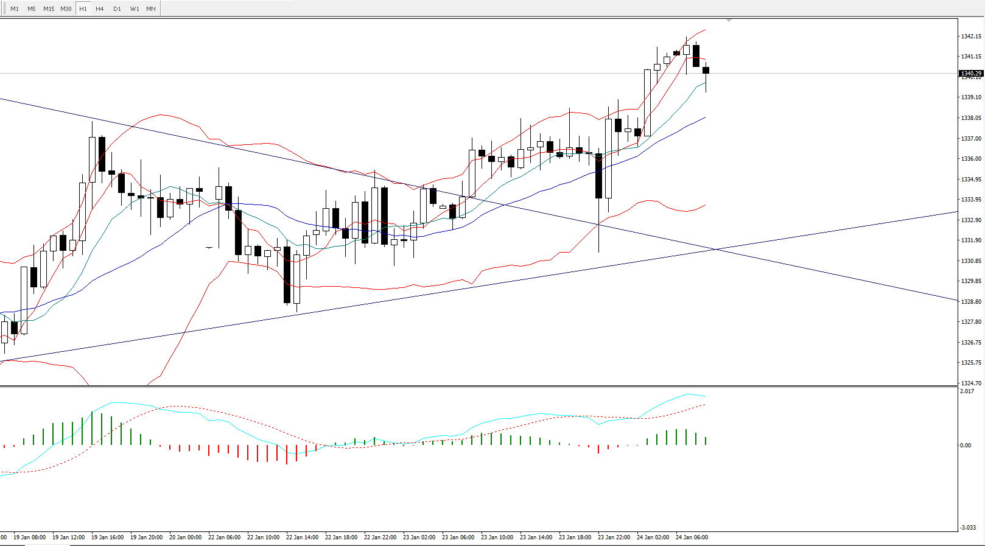985x546 pixels.
Task: Click the grey chart shift triangle marker
Action: pyautogui.click(x=729, y=21)
